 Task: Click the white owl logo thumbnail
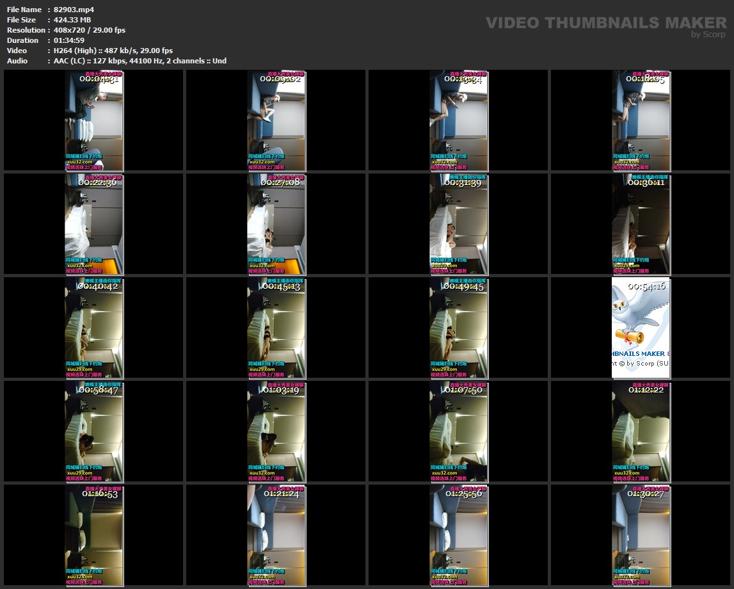point(641,328)
